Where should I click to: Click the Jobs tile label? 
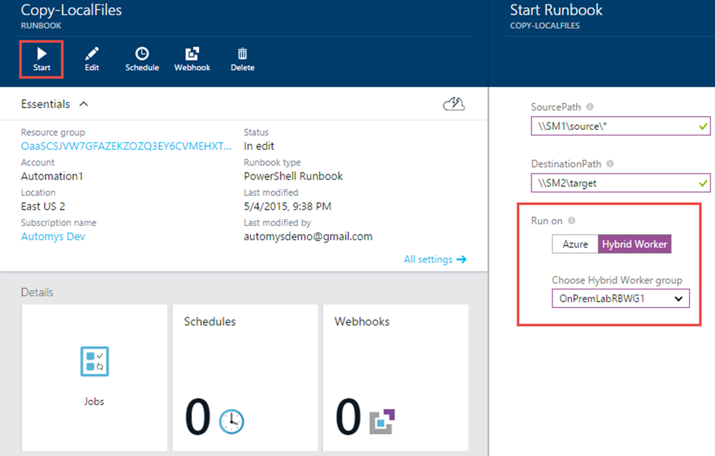(x=94, y=401)
